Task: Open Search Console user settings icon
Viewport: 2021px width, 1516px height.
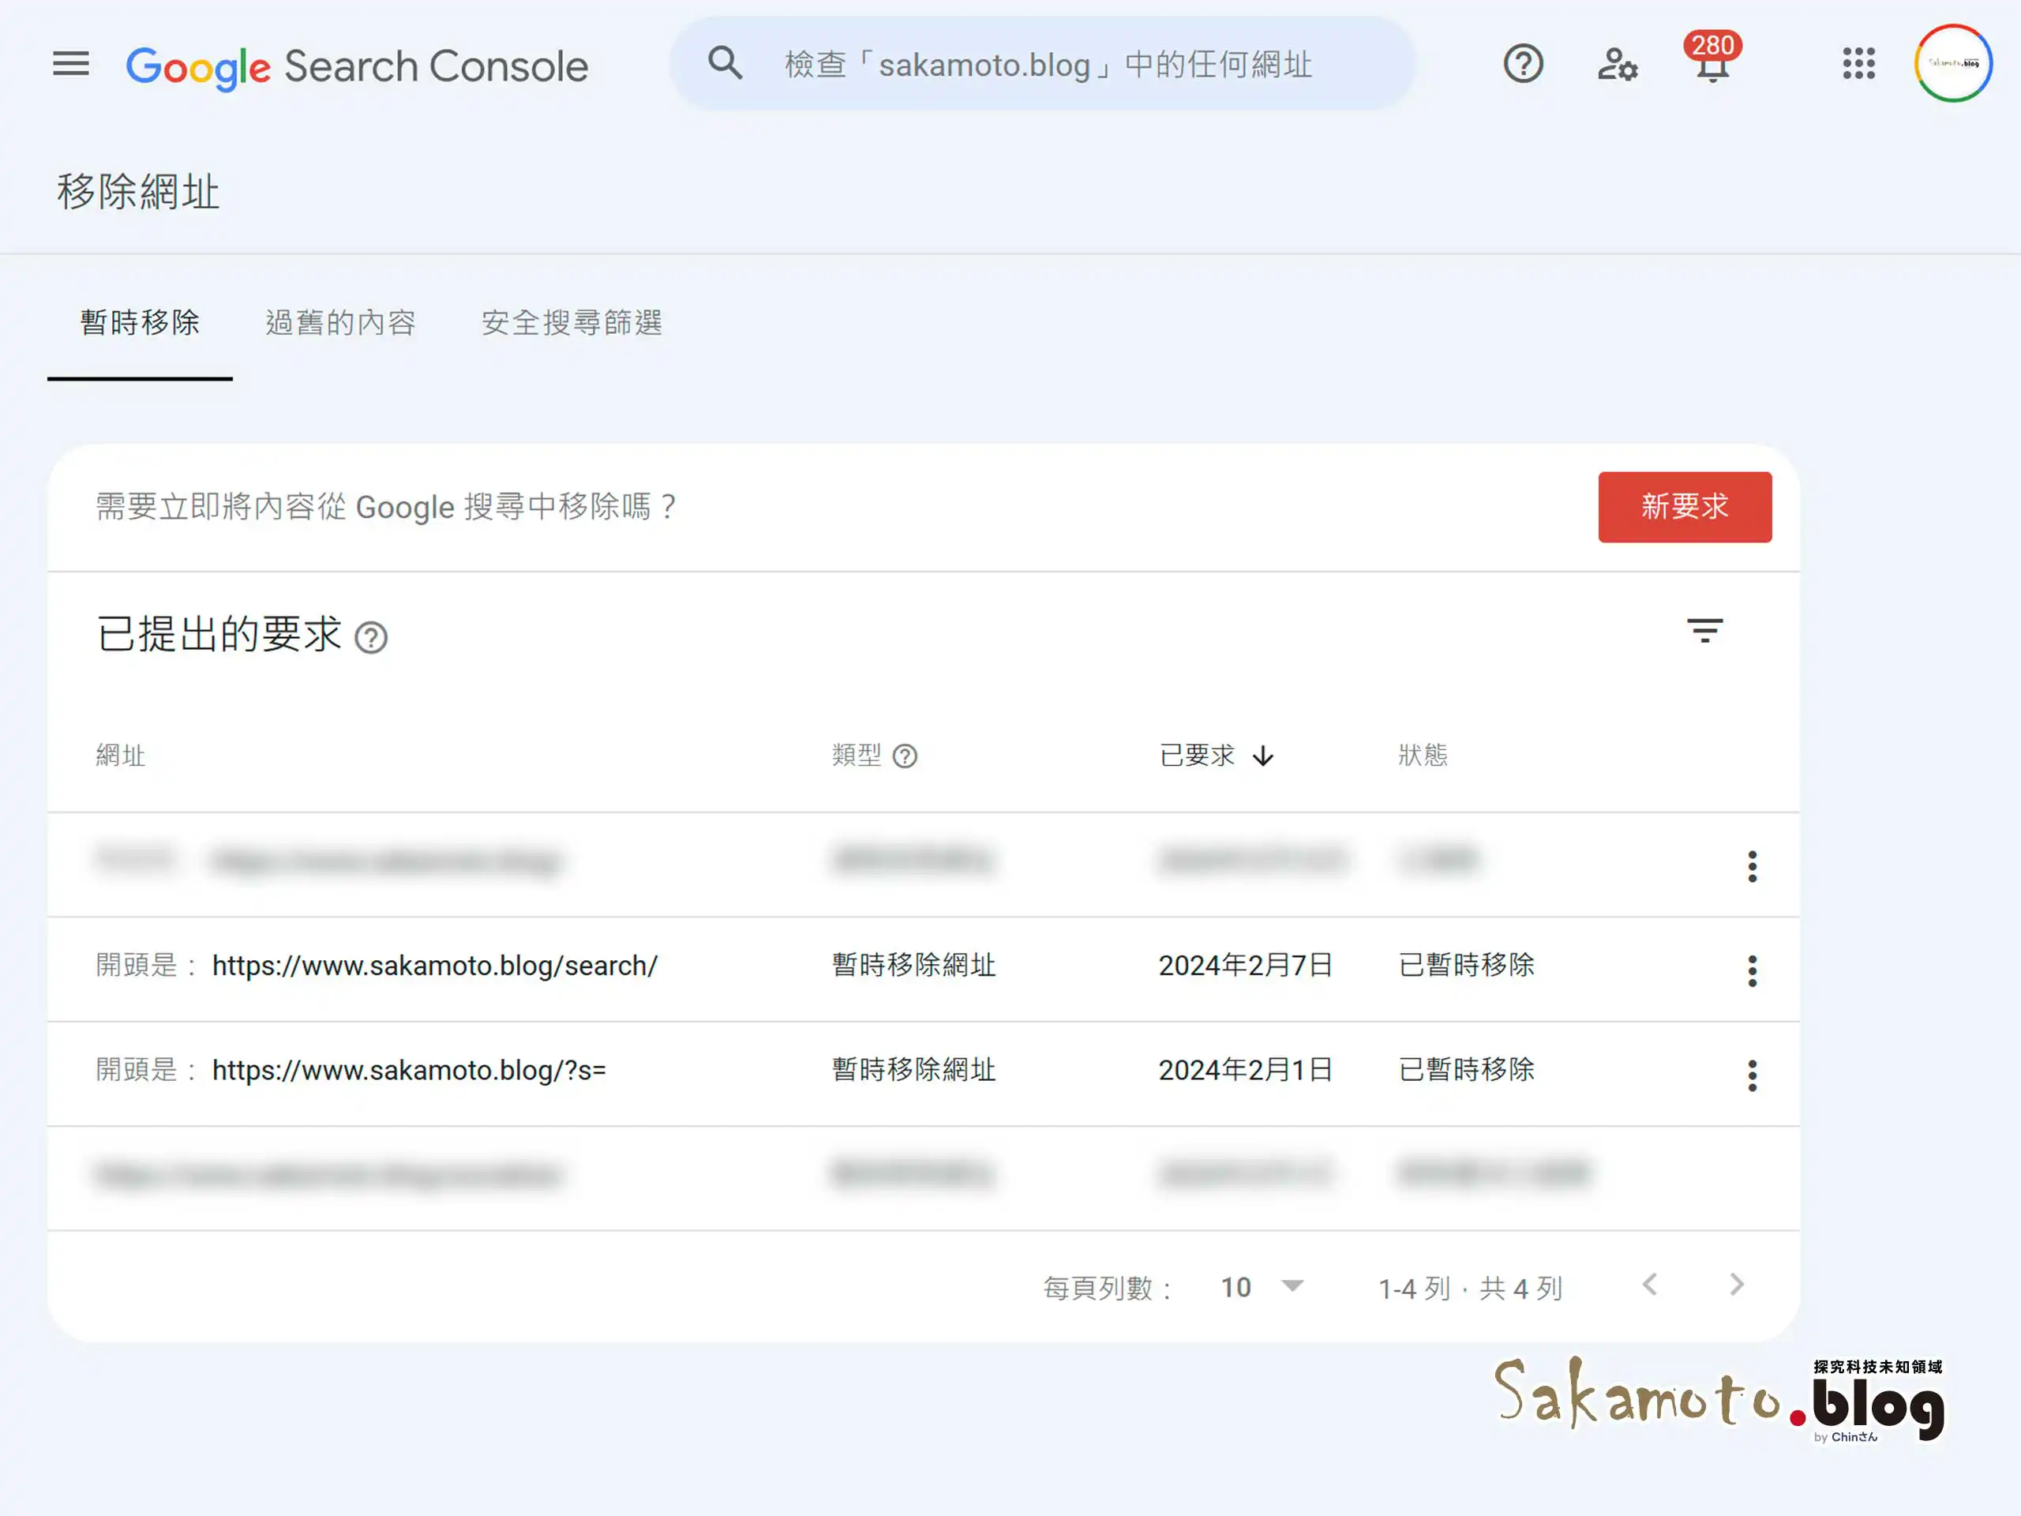Action: pyautogui.click(x=1617, y=64)
